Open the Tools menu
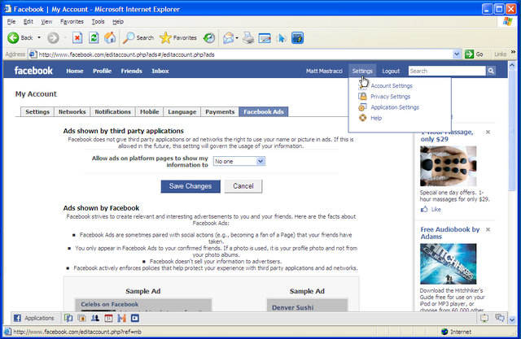This screenshot has height=339, width=521. tap(98, 22)
